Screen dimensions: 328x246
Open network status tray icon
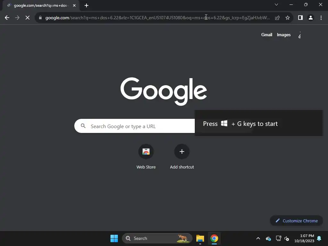click(x=278, y=238)
